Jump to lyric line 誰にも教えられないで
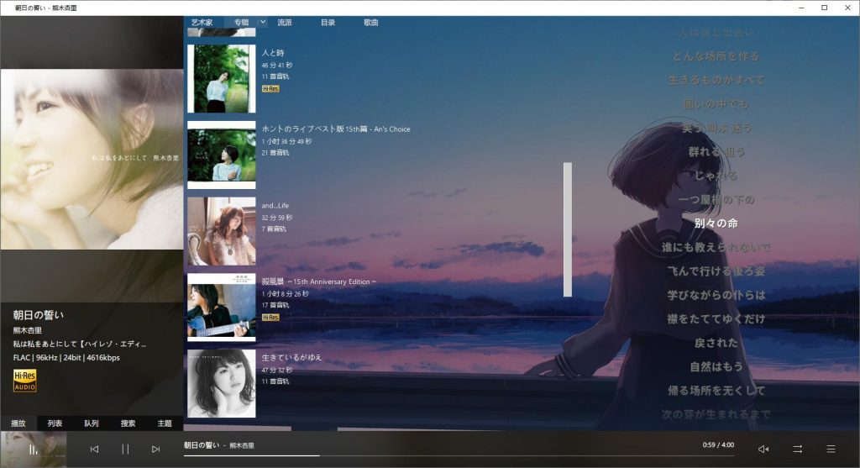This screenshot has height=468, width=860. pos(716,247)
